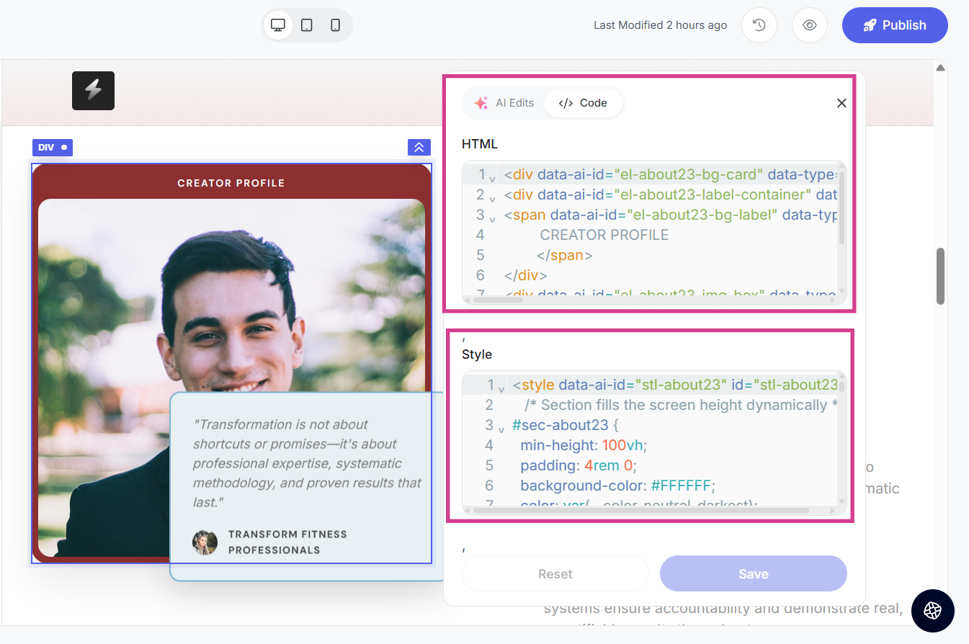The image size is (969, 644).
Task: Publish the page
Action: (x=894, y=25)
